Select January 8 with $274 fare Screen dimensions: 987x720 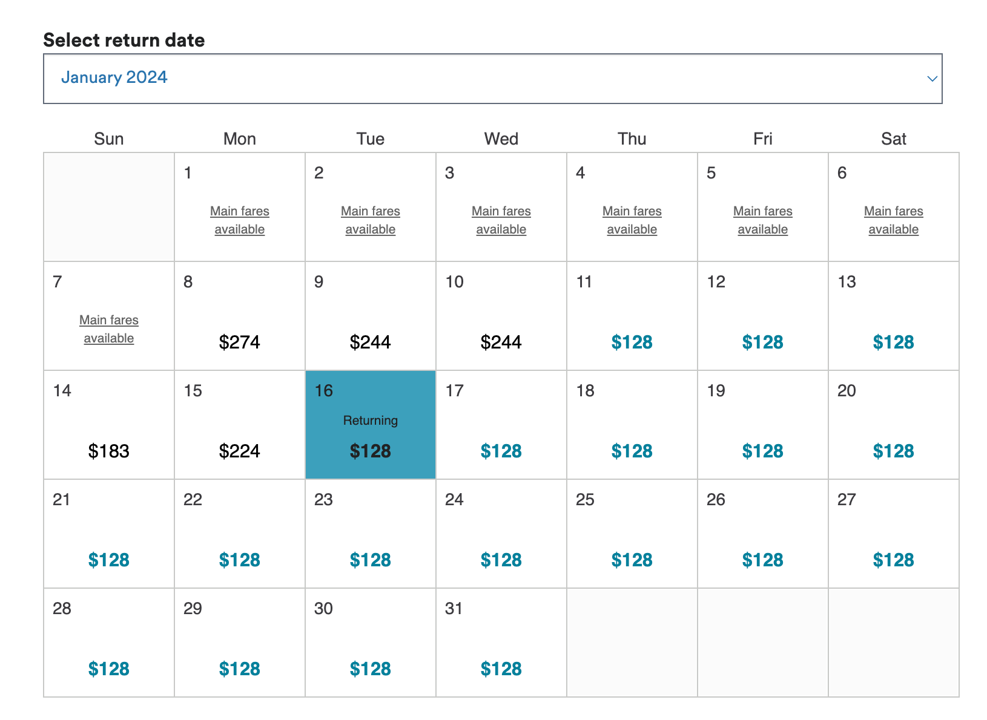pyautogui.click(x=240, y=342)
